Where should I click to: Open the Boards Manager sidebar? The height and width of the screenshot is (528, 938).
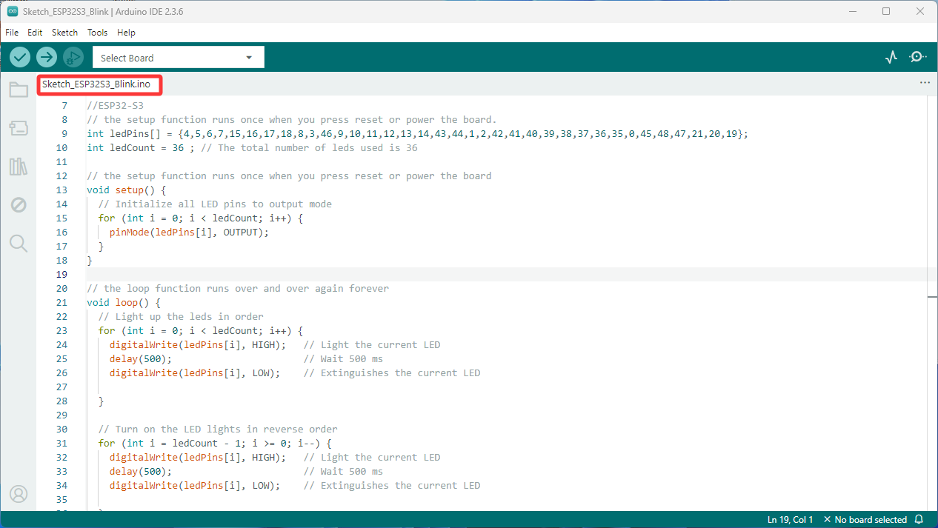(19, 128)
